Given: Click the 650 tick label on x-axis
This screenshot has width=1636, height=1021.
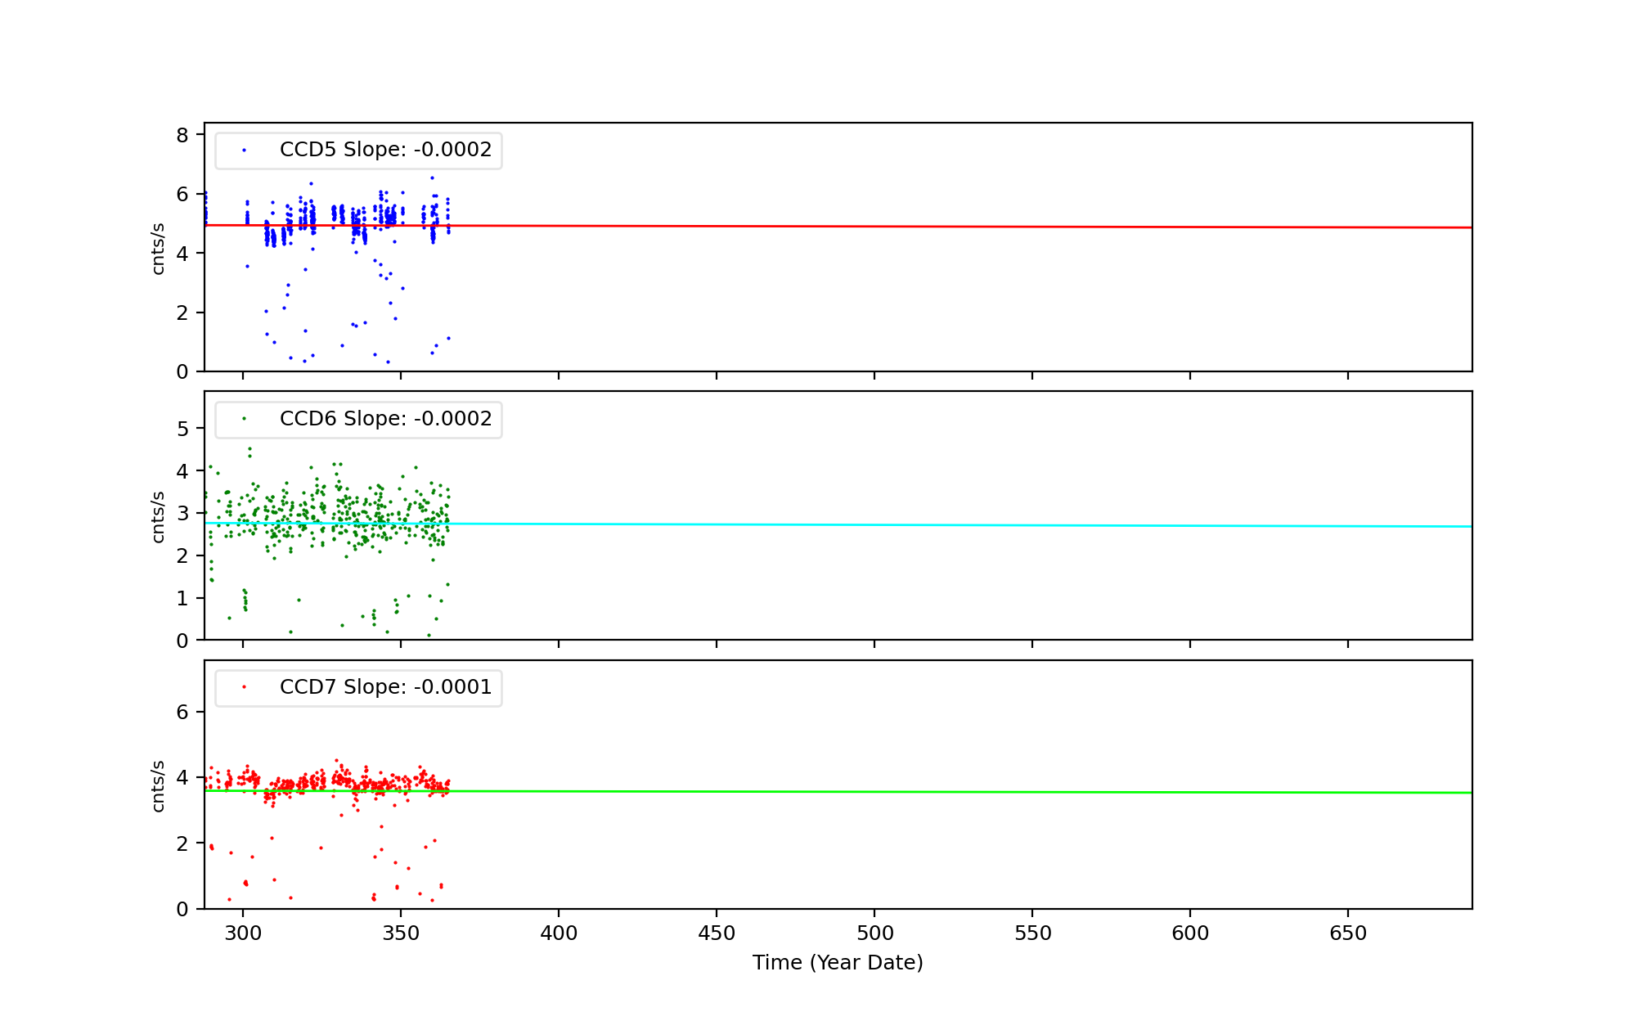Looking at the screenshot, I should [x=1348, y=933].
